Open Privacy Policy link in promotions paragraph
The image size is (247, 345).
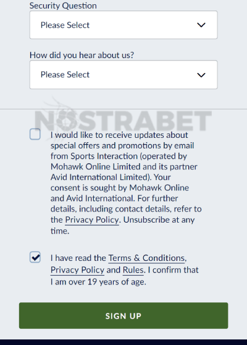(x=92, y=220)
